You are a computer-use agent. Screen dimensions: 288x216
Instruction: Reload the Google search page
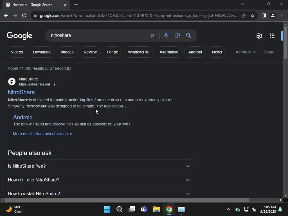coord(24,16)
